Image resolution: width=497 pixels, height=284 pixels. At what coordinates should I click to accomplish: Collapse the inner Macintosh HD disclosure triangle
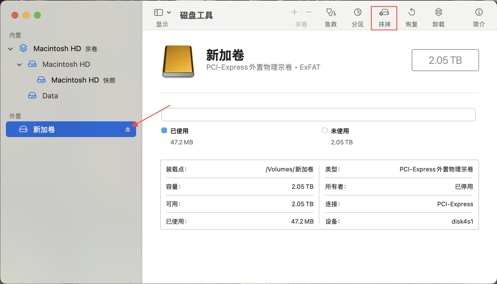pos(20,64)
